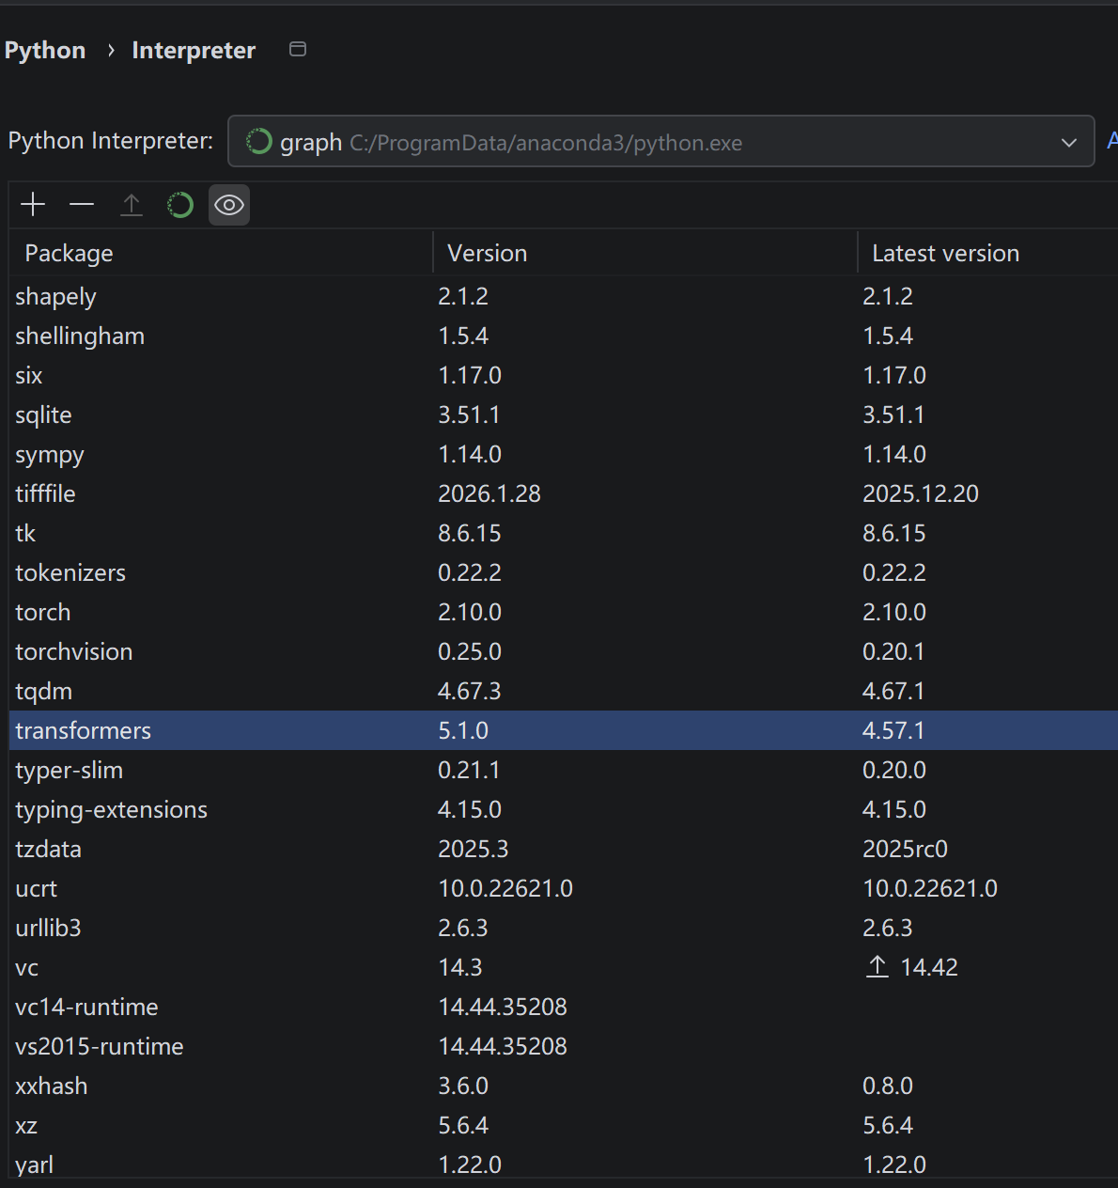Click the upgrade arrow beside 14.42
This screenshot has height=1188, width=1118.
click(877, 966)
